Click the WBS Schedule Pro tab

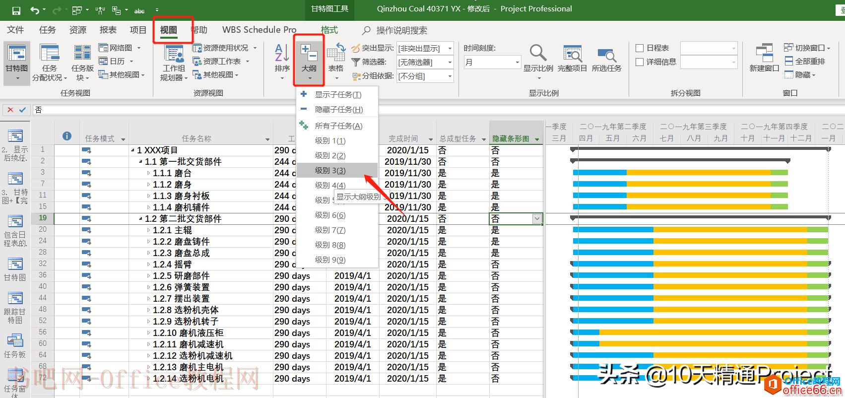coord(259,30)
